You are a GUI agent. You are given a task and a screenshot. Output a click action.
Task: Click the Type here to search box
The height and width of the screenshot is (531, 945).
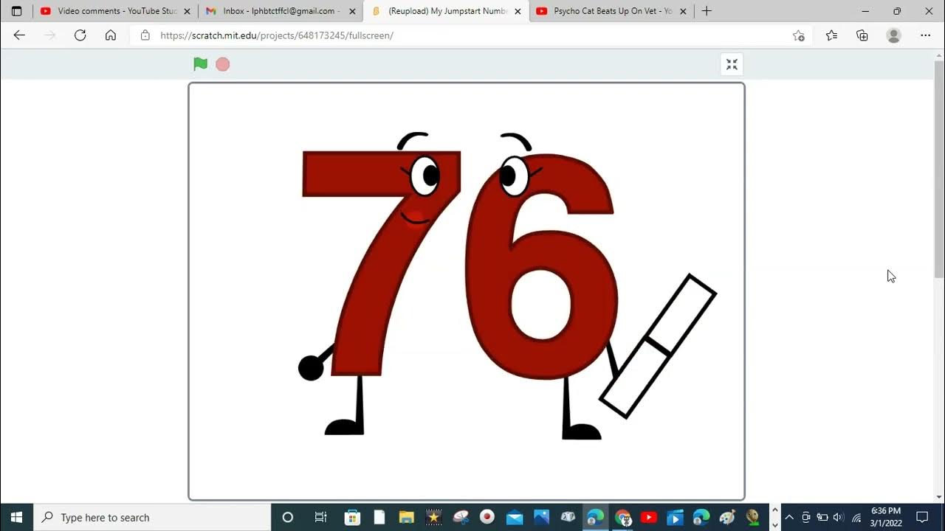153,517
